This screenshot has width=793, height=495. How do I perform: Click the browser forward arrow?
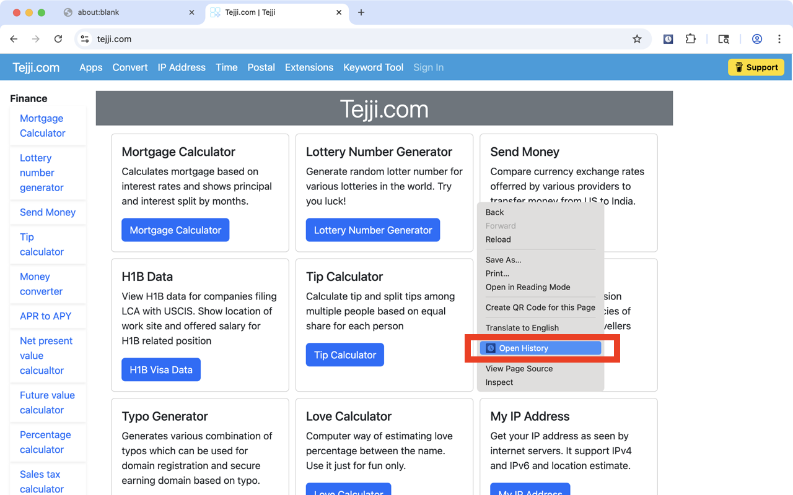tap(36, 39)
